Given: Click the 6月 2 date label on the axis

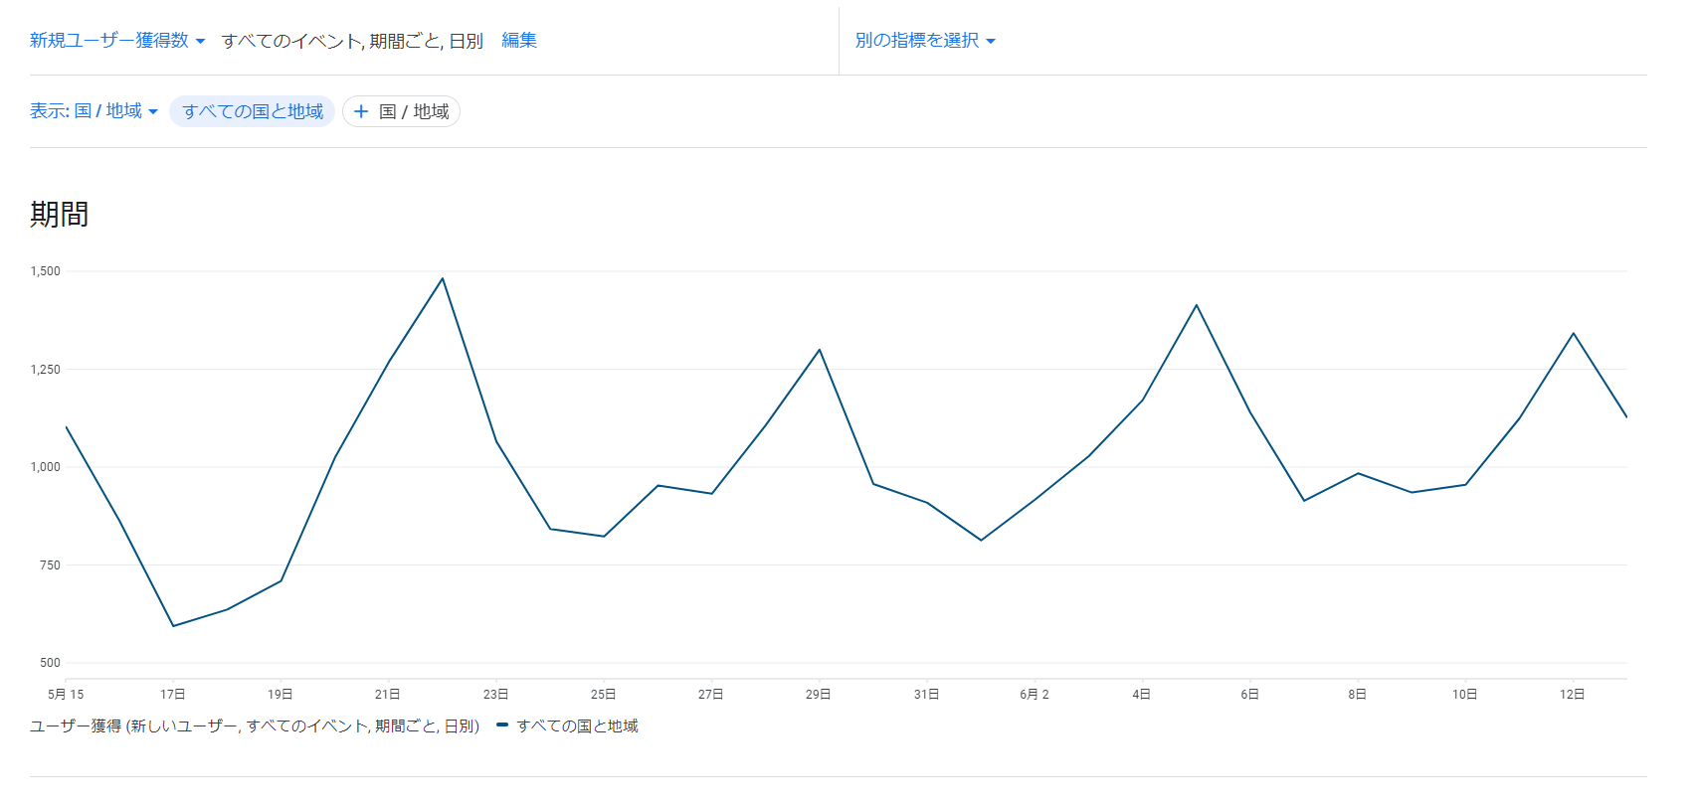Looking at the screenshot, I should coord(1035,695).
